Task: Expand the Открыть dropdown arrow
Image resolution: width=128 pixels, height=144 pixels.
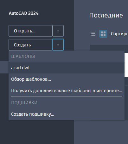Action: pos(58,31)
